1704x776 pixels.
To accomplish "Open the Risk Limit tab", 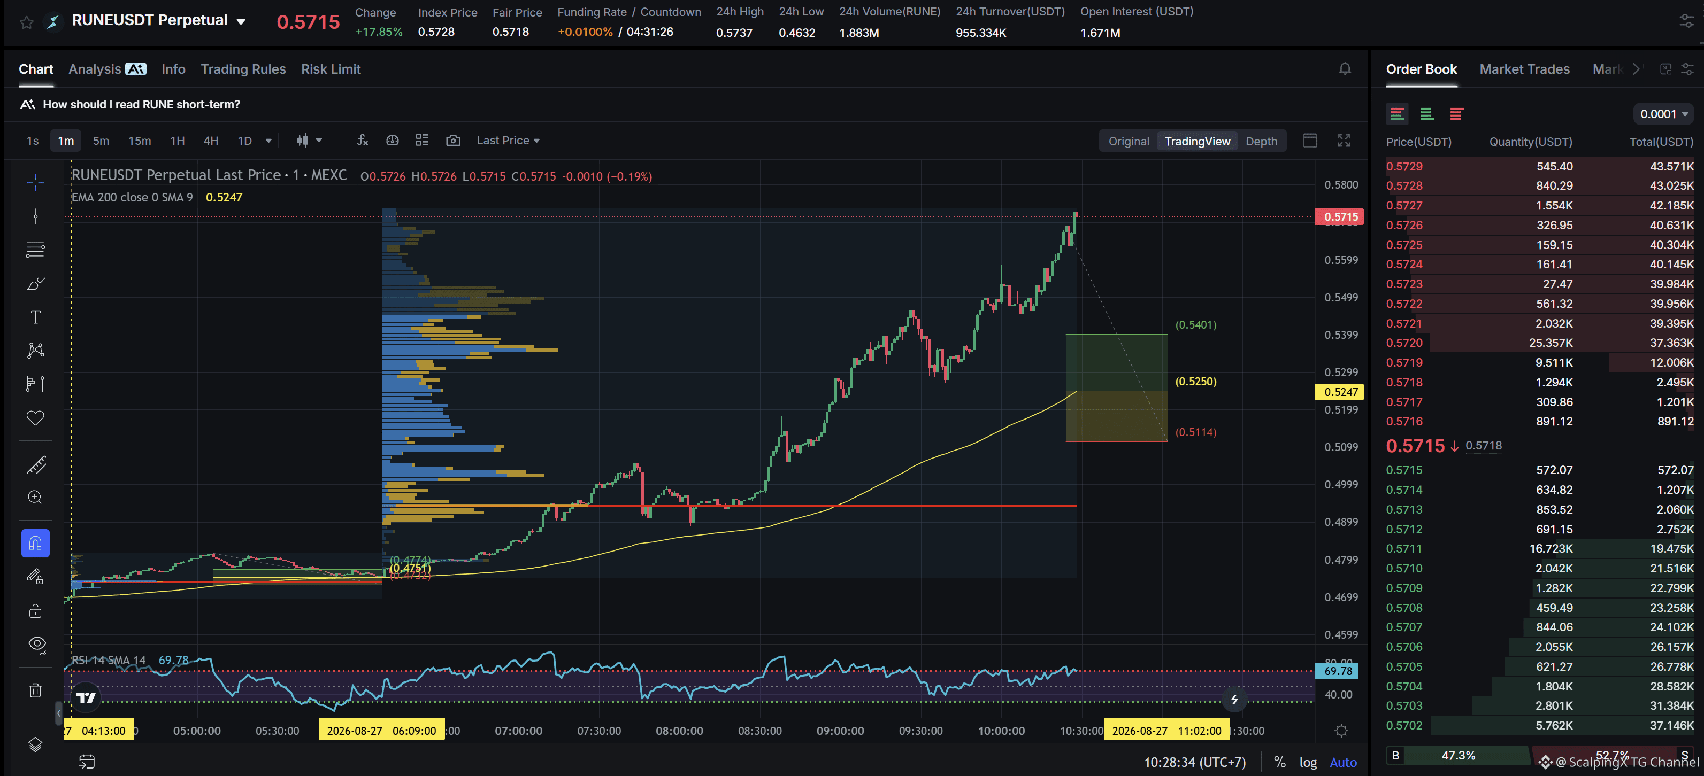I will click(x=331, y=69).
